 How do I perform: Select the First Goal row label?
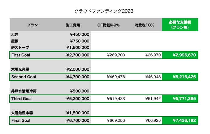(21, 55)
